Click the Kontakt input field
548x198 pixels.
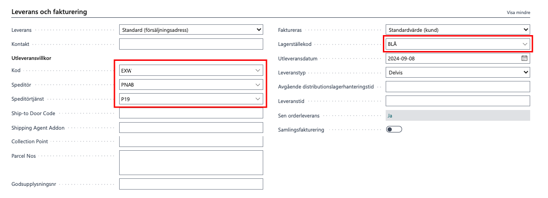pos(191,44)
